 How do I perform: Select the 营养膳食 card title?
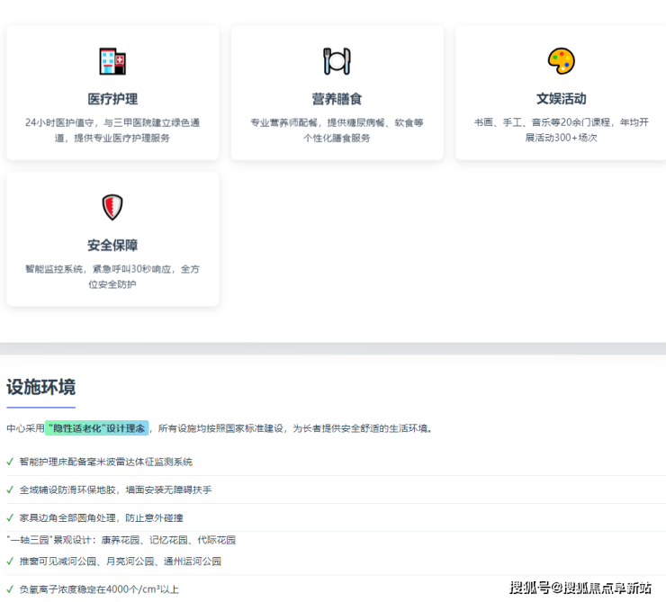337,99
